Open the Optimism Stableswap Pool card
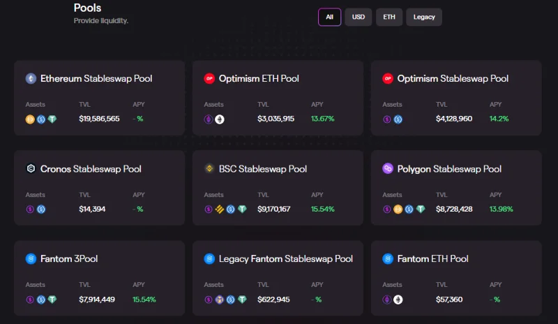Screen dimensions: 558x324 (x=456, y=98)
